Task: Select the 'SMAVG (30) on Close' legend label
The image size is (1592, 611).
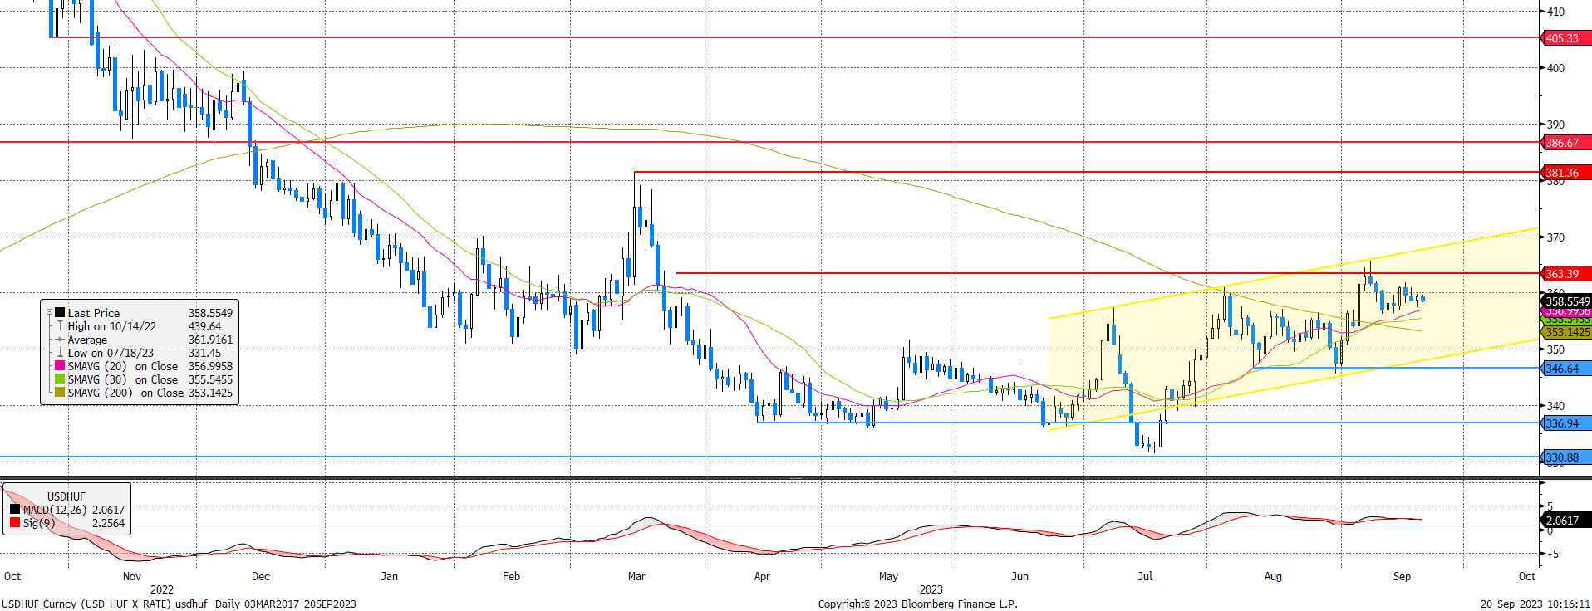Action: pos(123,379)
